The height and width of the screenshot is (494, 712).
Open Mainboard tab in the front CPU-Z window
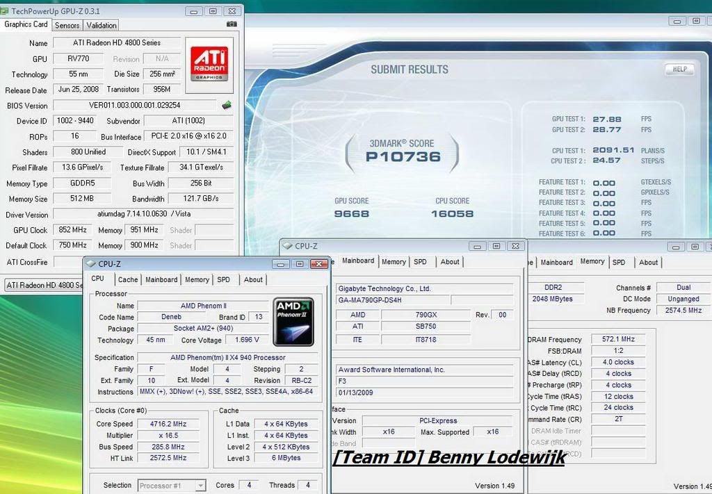click(161, 279)
